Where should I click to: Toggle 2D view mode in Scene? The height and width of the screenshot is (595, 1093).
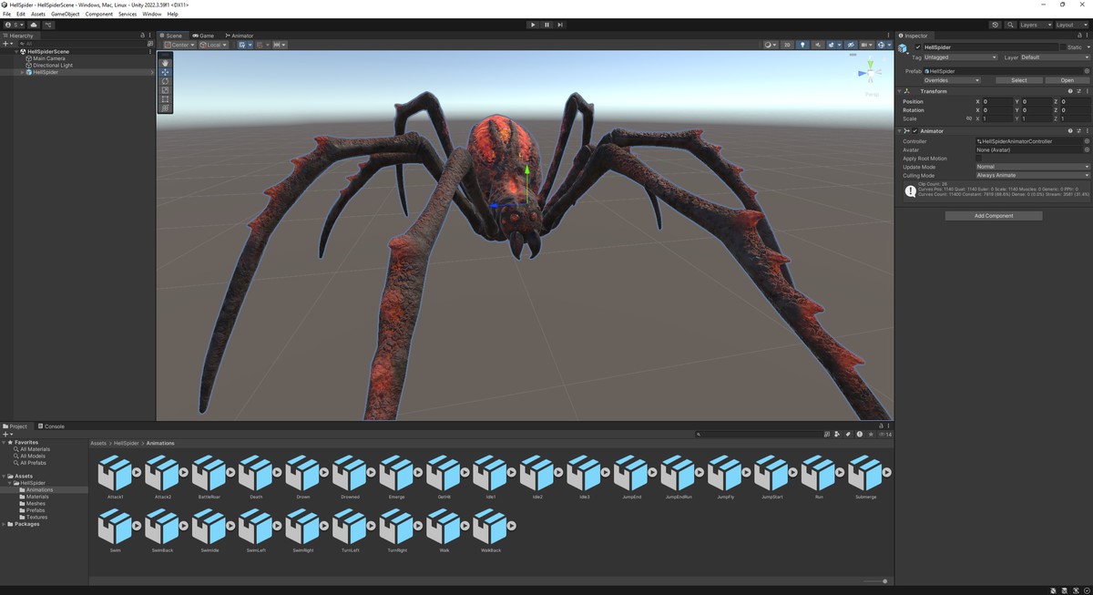[x=788, y=45]
